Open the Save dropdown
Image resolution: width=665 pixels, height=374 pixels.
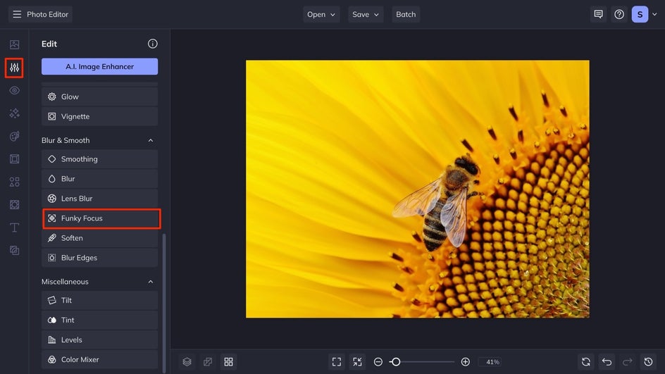[366, 14]
